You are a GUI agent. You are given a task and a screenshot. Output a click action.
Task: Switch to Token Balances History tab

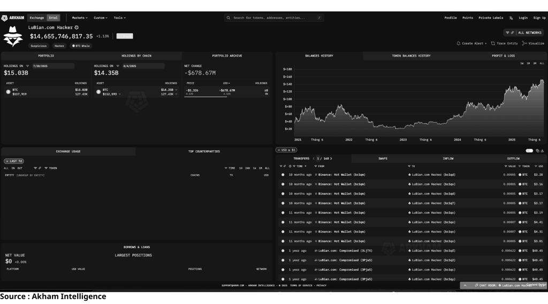click(x=411, y=56)
